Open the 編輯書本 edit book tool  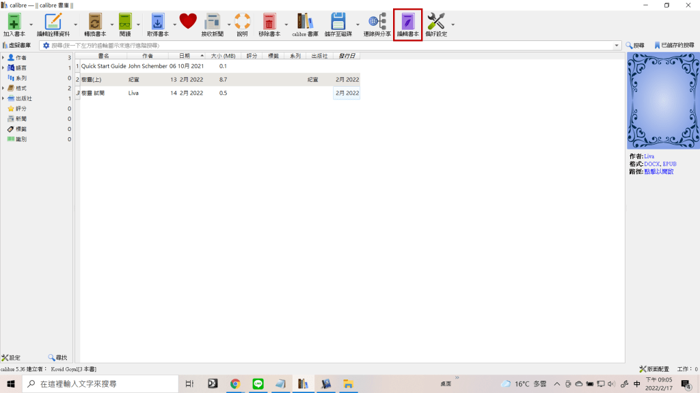point(408,22)
